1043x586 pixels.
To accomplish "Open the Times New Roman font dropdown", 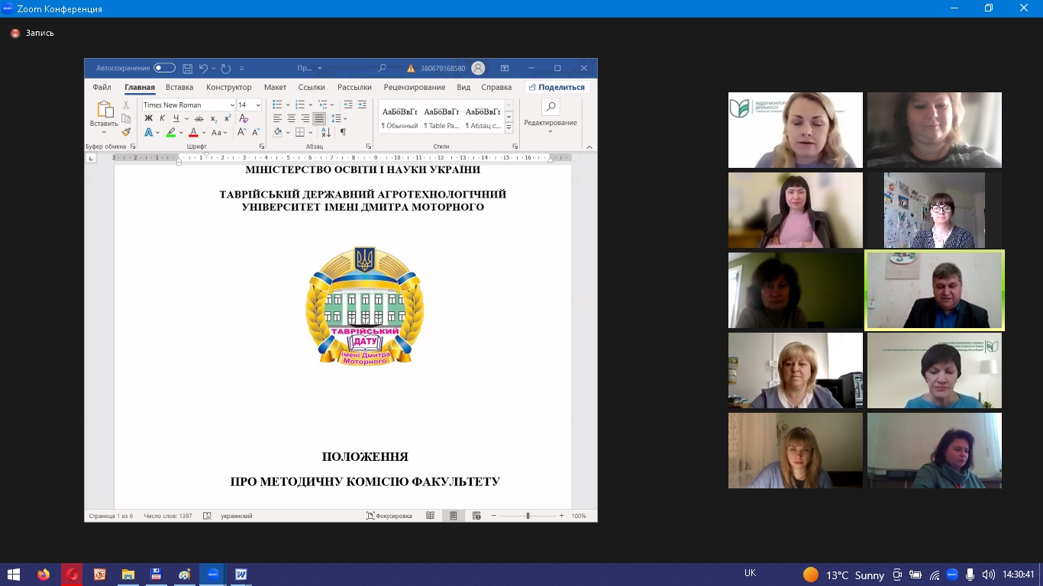I will (x=232, y=105).
